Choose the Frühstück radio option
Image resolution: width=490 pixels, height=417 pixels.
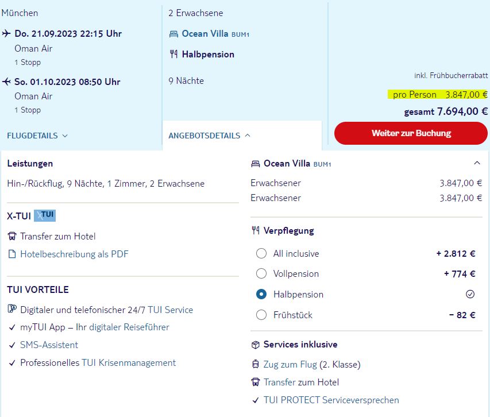click(261, 315)
